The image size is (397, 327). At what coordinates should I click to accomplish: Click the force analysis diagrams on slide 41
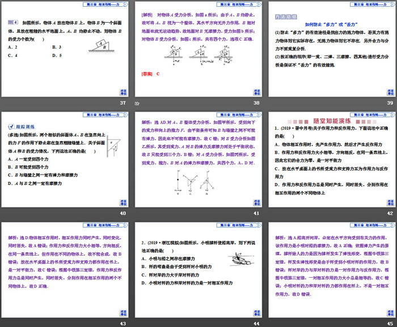(194, 182)
